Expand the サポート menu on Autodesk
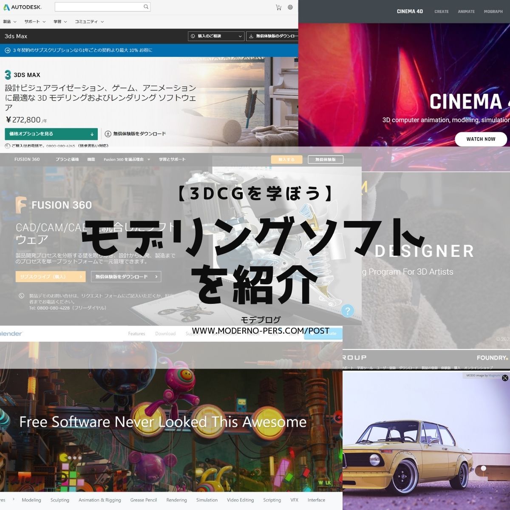510x510 pixels. pos(34,22)
